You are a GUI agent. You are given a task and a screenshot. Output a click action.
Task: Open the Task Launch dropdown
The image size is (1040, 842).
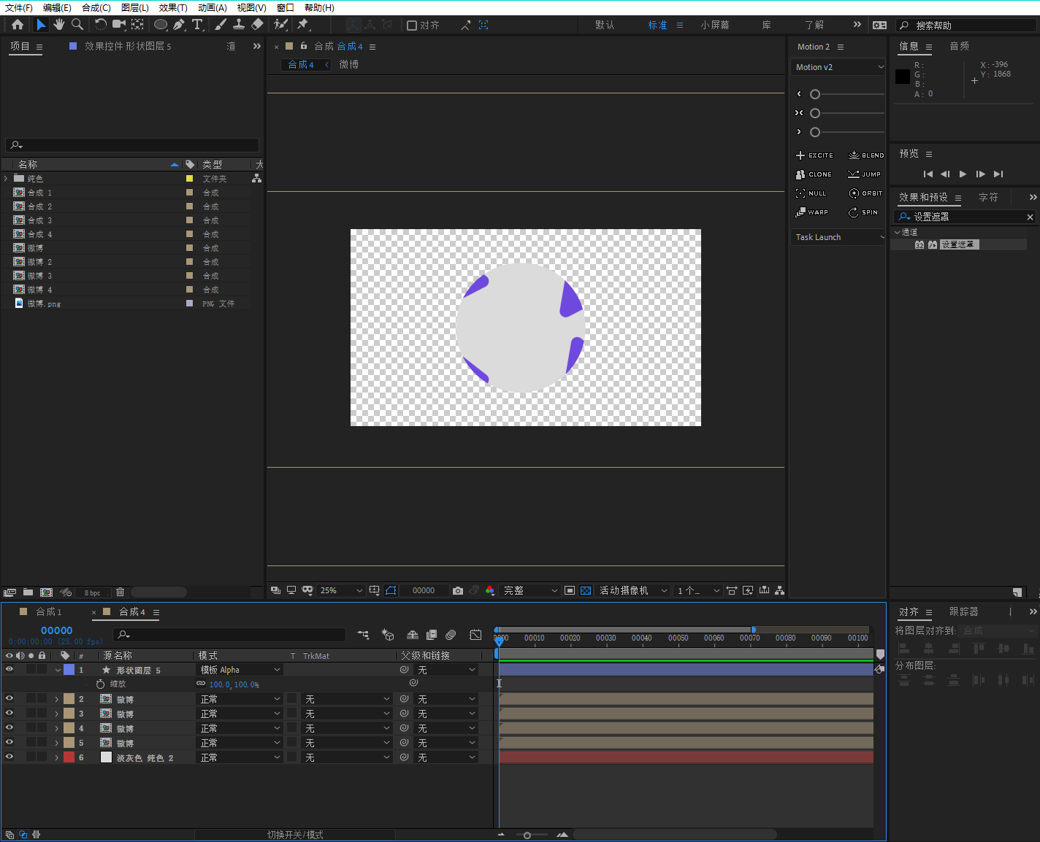(x=838, y=237)
